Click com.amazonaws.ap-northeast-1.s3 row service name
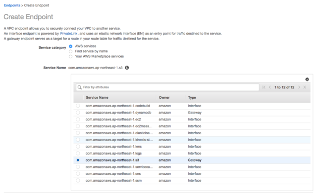 pos(112,160)
